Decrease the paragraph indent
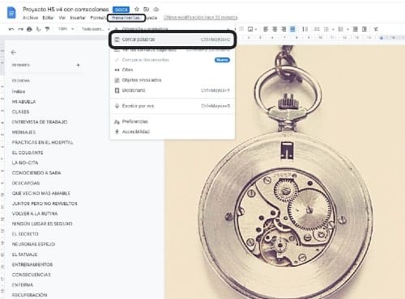This screenshot has height=299, width=405. click(x=356, y=29)
